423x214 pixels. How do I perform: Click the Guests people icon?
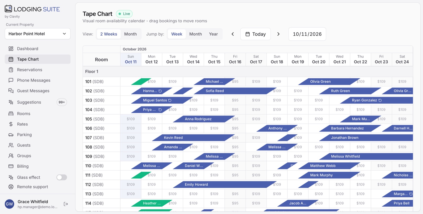pyautogui.click(x=11, y=145)
